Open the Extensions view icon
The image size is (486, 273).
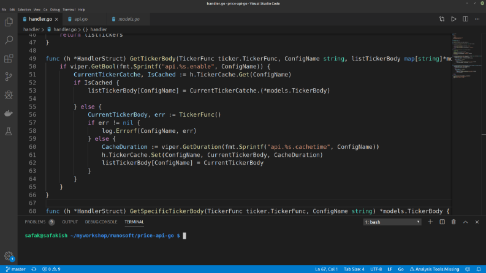9,59
